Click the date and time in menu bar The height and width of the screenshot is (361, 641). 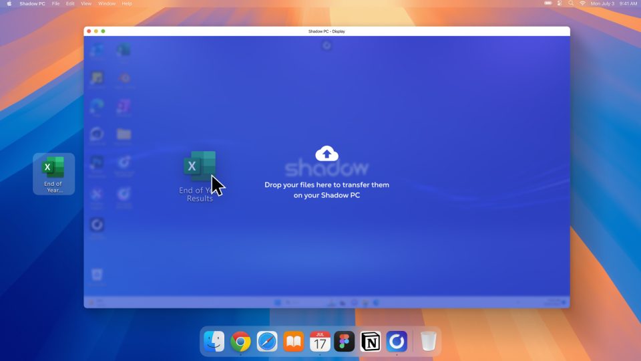[614, 3]
